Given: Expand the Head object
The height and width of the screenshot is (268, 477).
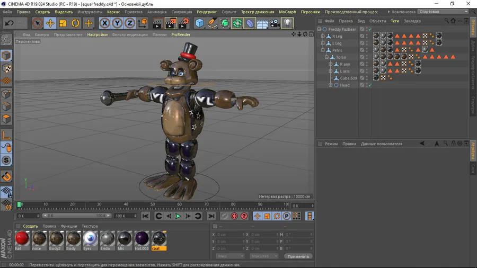Looking at the screenshot, I should tap(331, 85).
